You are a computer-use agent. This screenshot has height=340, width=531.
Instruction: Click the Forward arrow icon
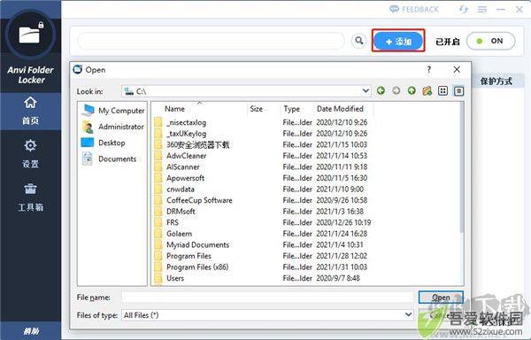click(396, 91)
